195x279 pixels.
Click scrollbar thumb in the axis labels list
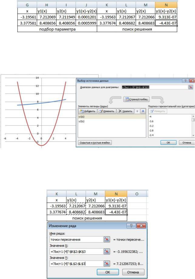pyautogui.click(x=193, y=120)
